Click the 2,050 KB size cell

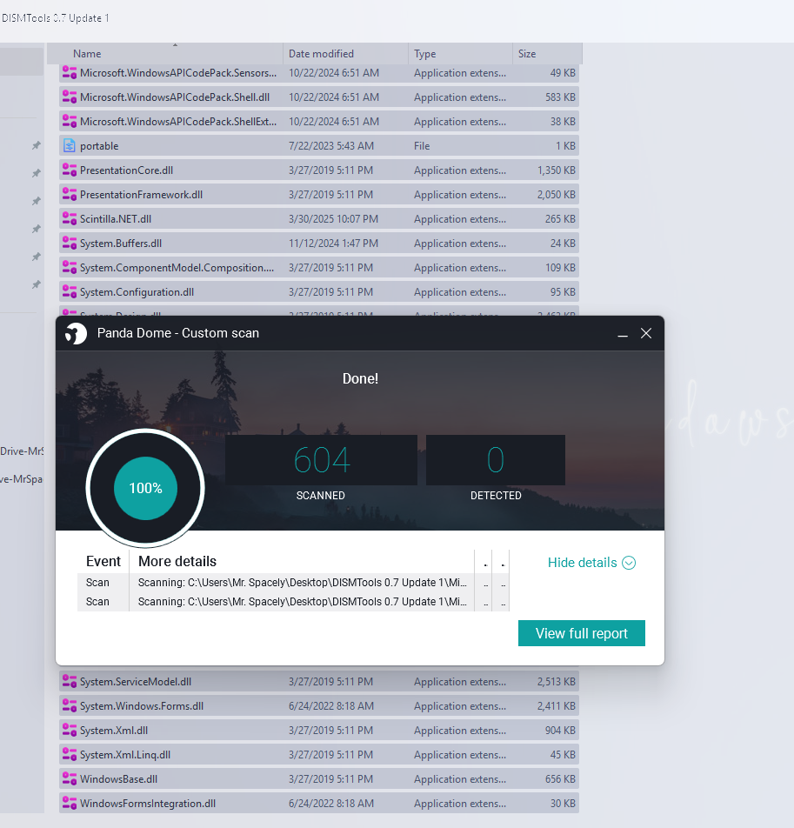coord(557,195)
